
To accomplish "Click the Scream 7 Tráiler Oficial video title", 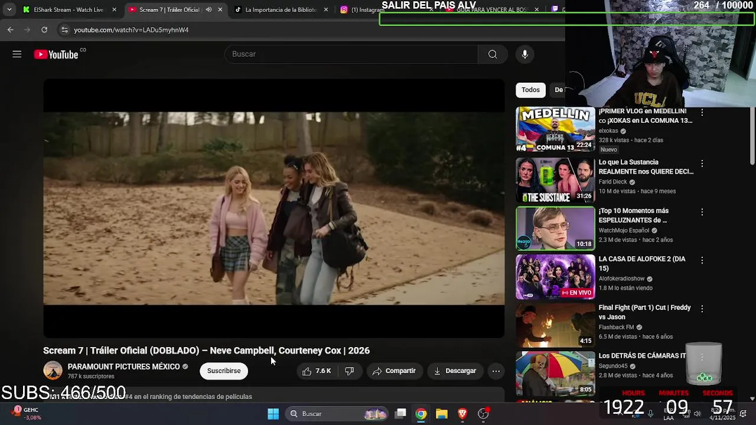I will pyautogui.click(x=206, y=351).
